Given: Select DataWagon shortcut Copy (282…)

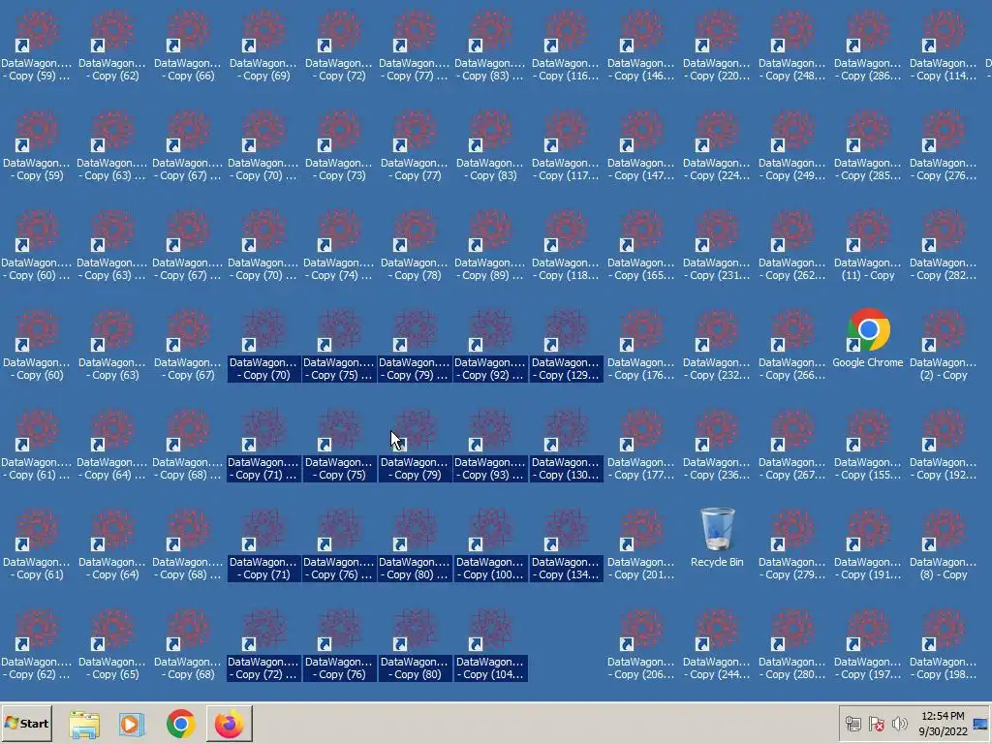Looking at the screenshot, I should point(944,245).
